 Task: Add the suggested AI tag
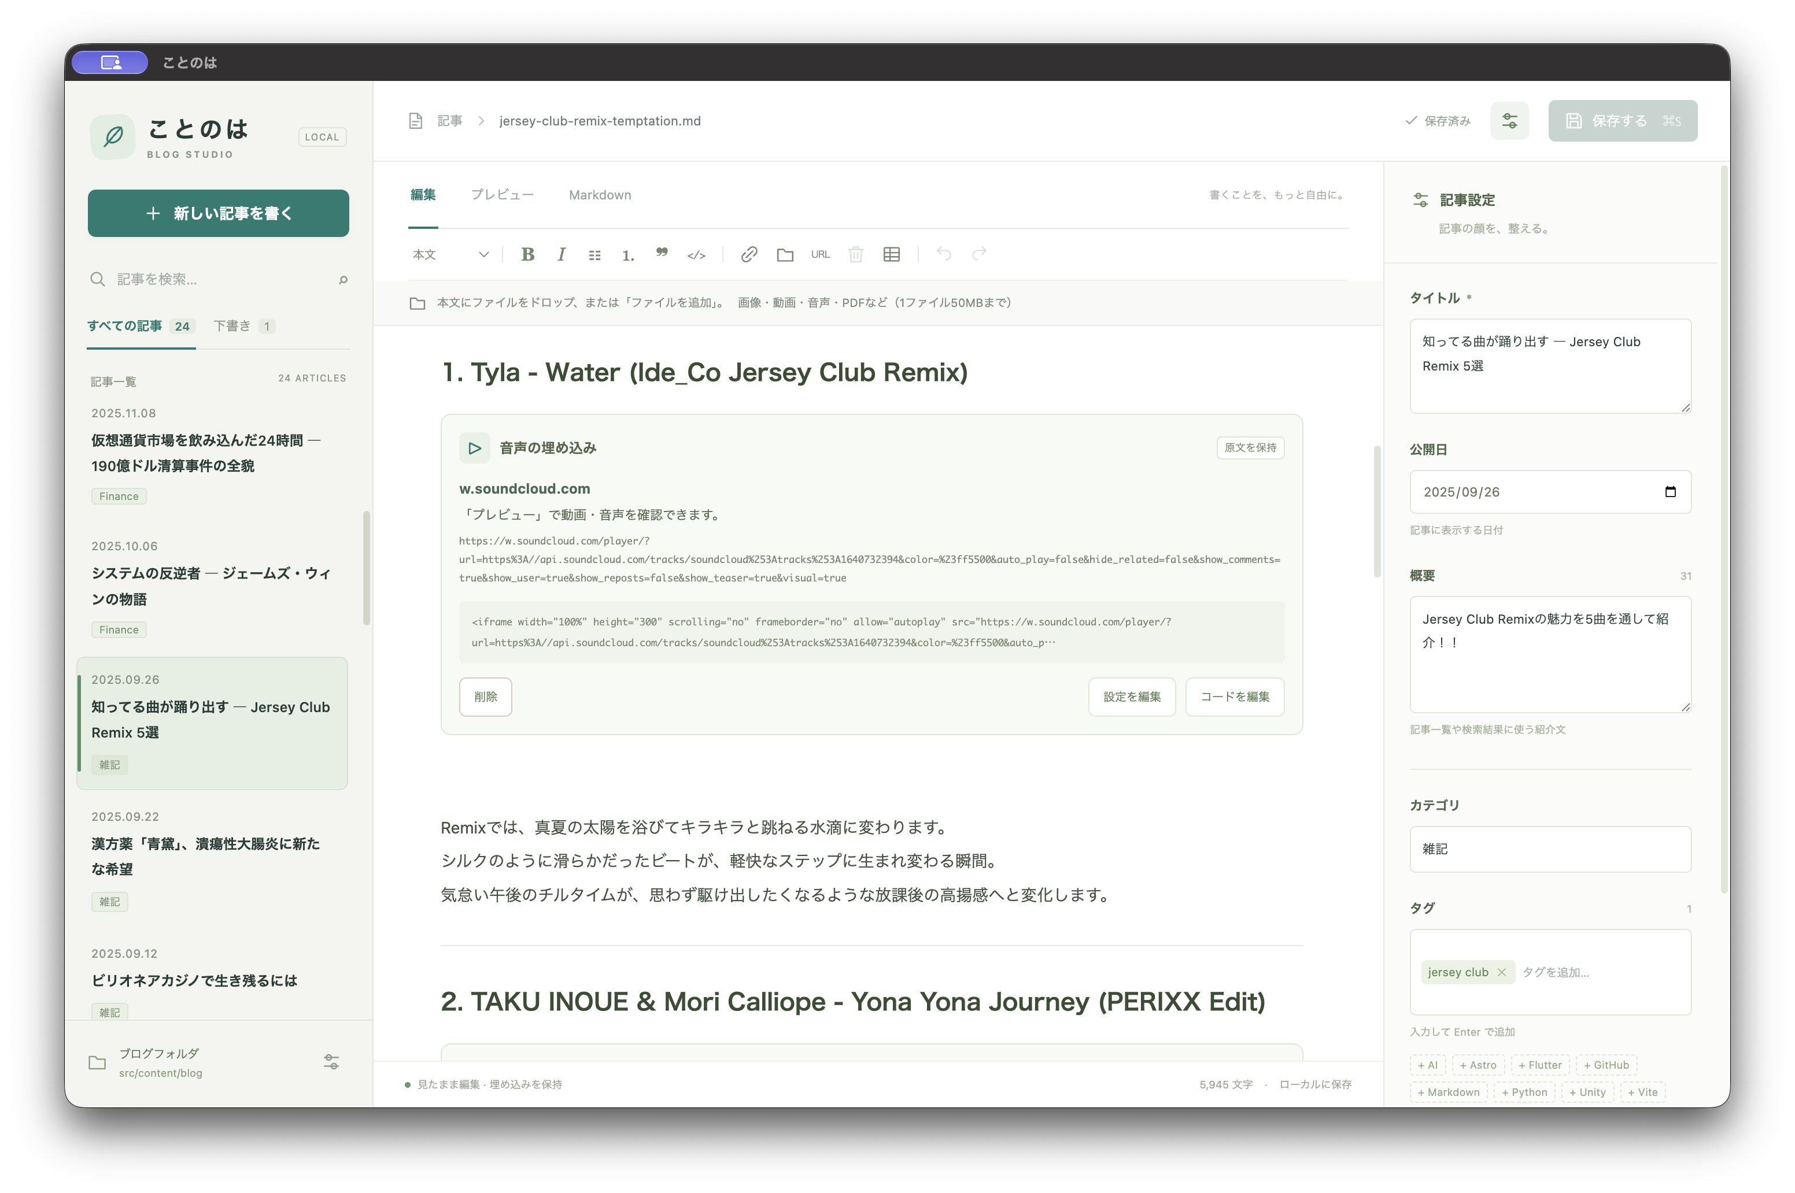click(x=1427, y=1065)
